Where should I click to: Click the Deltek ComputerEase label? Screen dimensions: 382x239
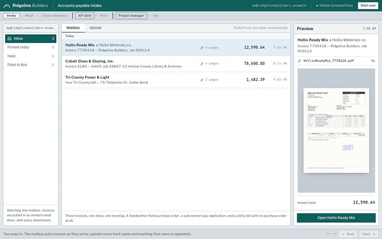pyautogui.click(x=336, y=6)
